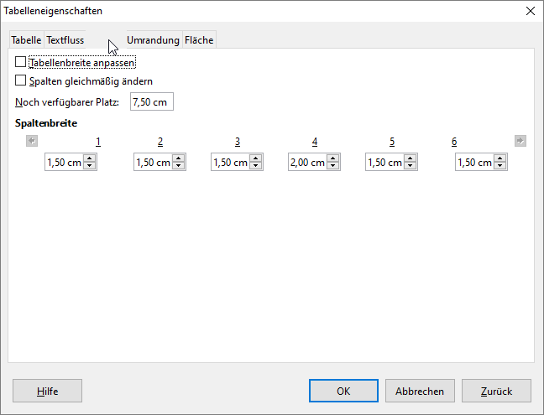
Task: Decrease column 6 width with down spinner
Action: [x=500, y=166]
